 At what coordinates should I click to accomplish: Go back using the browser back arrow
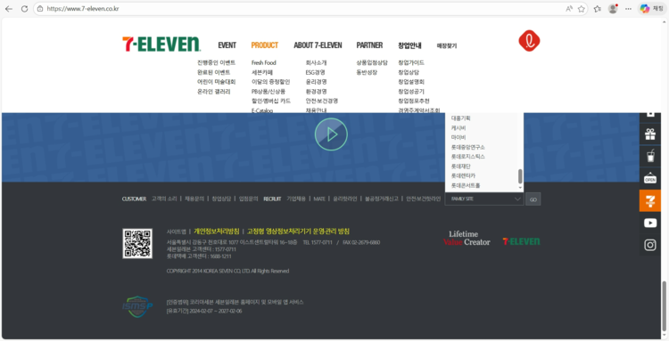click(9, 9)
